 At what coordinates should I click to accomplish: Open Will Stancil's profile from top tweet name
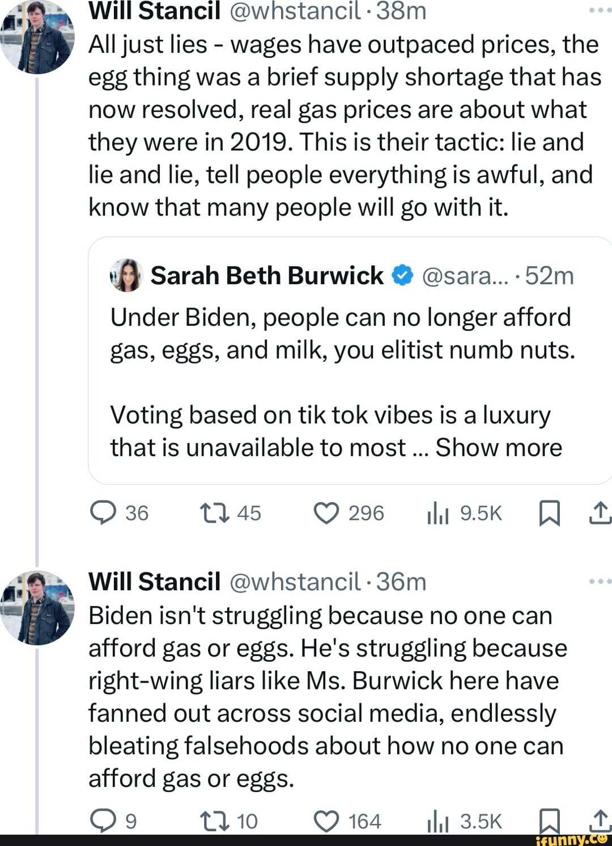point(154,11)
